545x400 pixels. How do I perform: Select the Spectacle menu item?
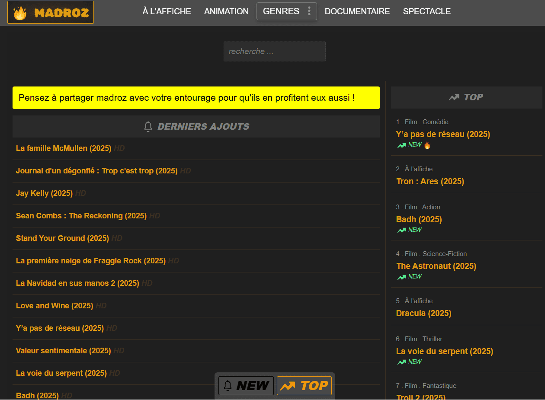pos(426,12)
